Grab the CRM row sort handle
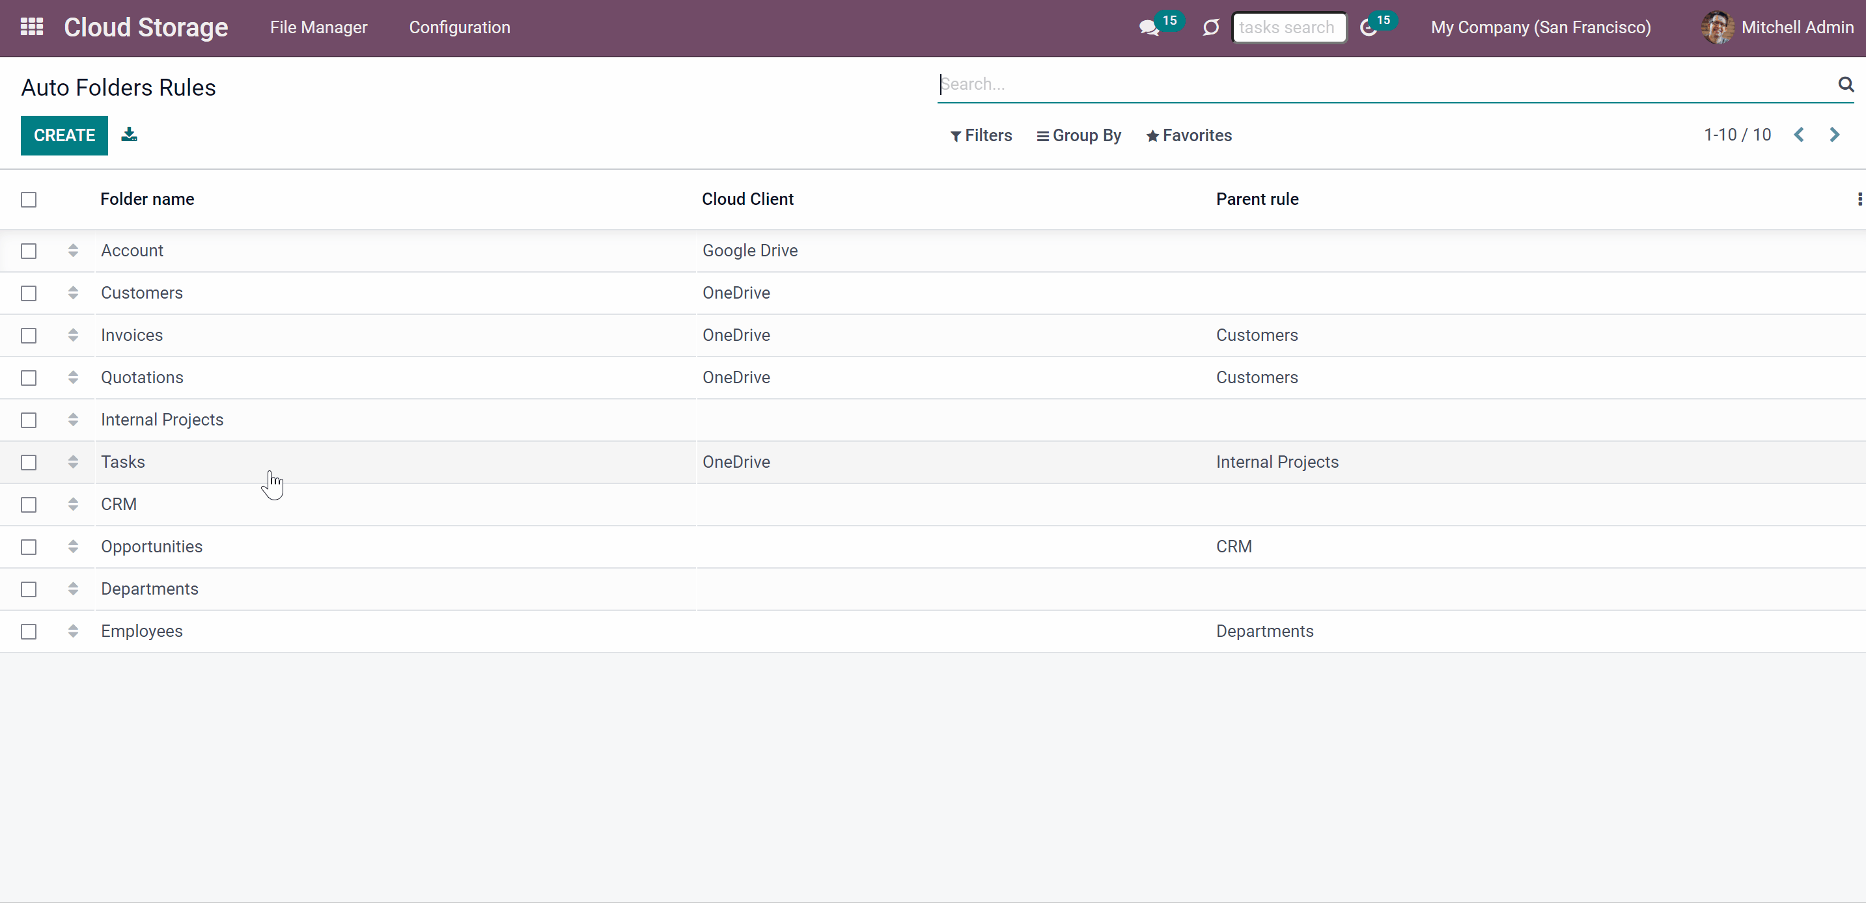1866x903 pixels. pyautogui.click(x=73, y=504)
